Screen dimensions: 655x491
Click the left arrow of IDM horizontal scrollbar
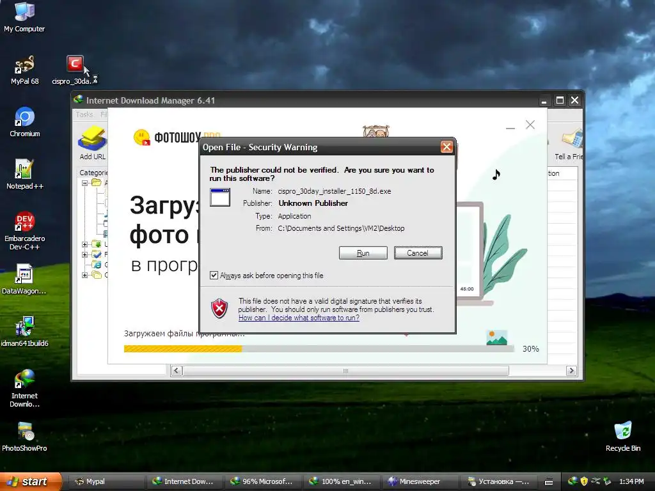(177, 371)
